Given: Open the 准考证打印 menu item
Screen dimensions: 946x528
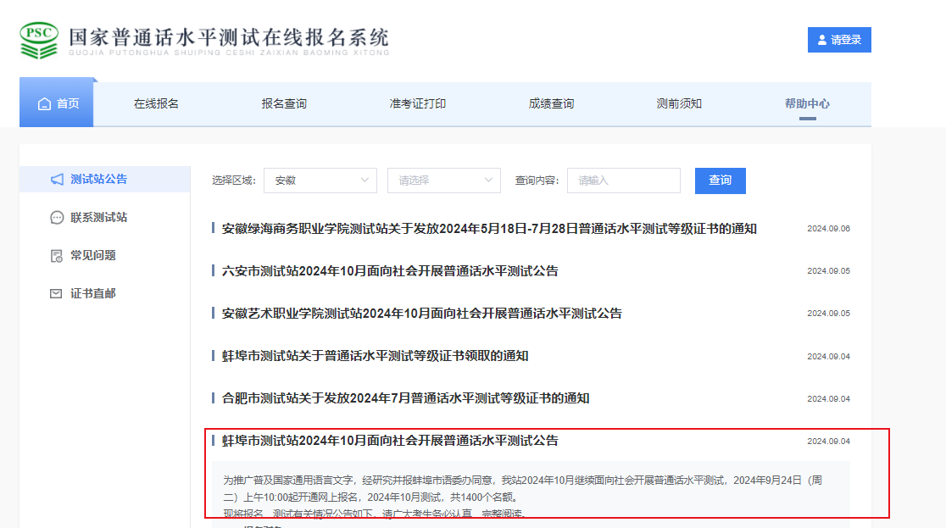Looking at the screenshot, I should click(418, 103).
